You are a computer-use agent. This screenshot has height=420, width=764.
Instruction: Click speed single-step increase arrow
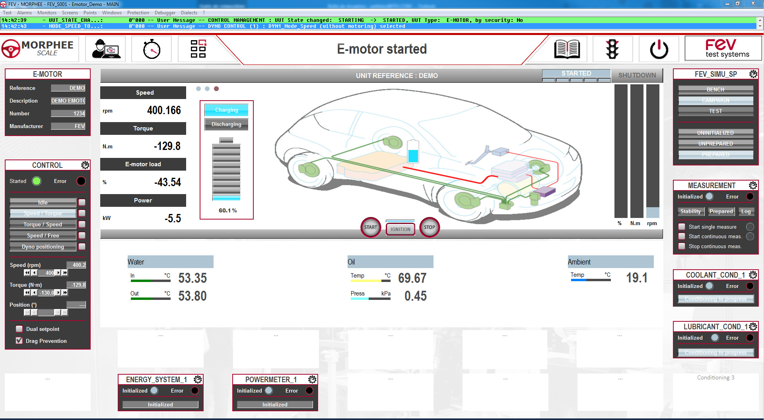(x=58, y=273)
